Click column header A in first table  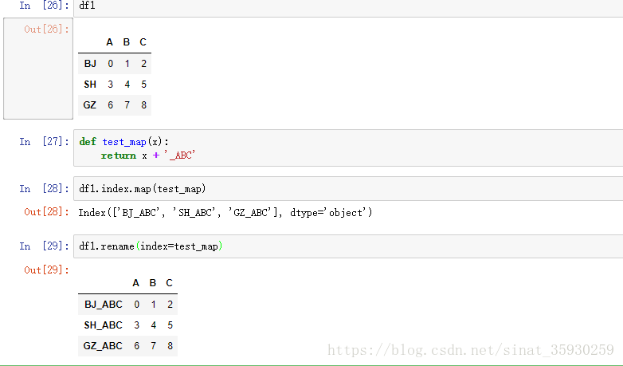point(110,42)
